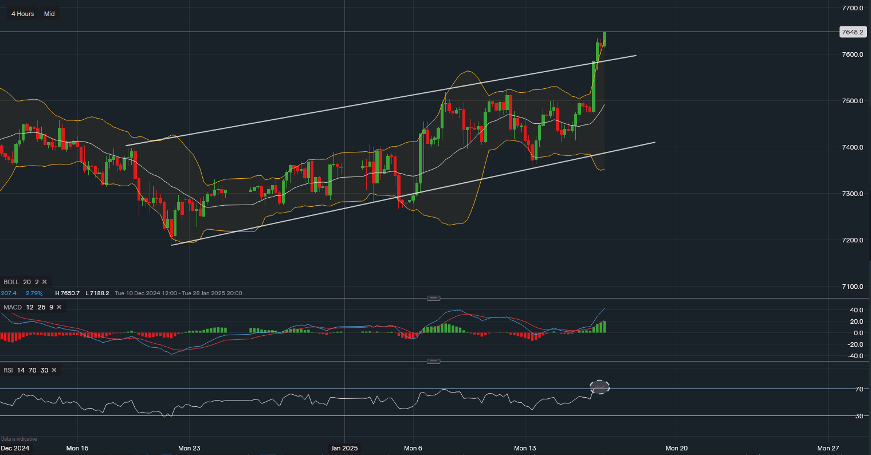Screen dimensions: 871x455
Task: Click the current price tag 7648.2
Action: 852,32
